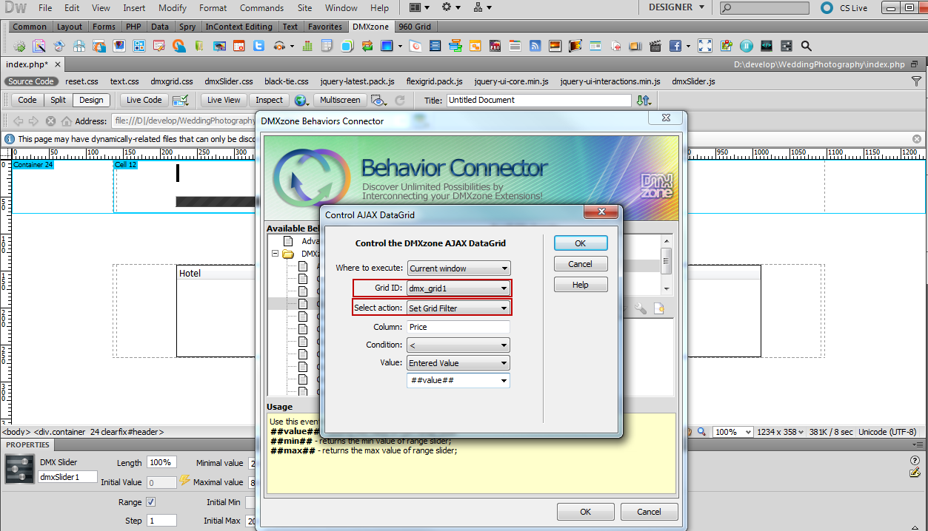
Task: Toggle the Range checkbox in Properties
Action: click(151, 502)
